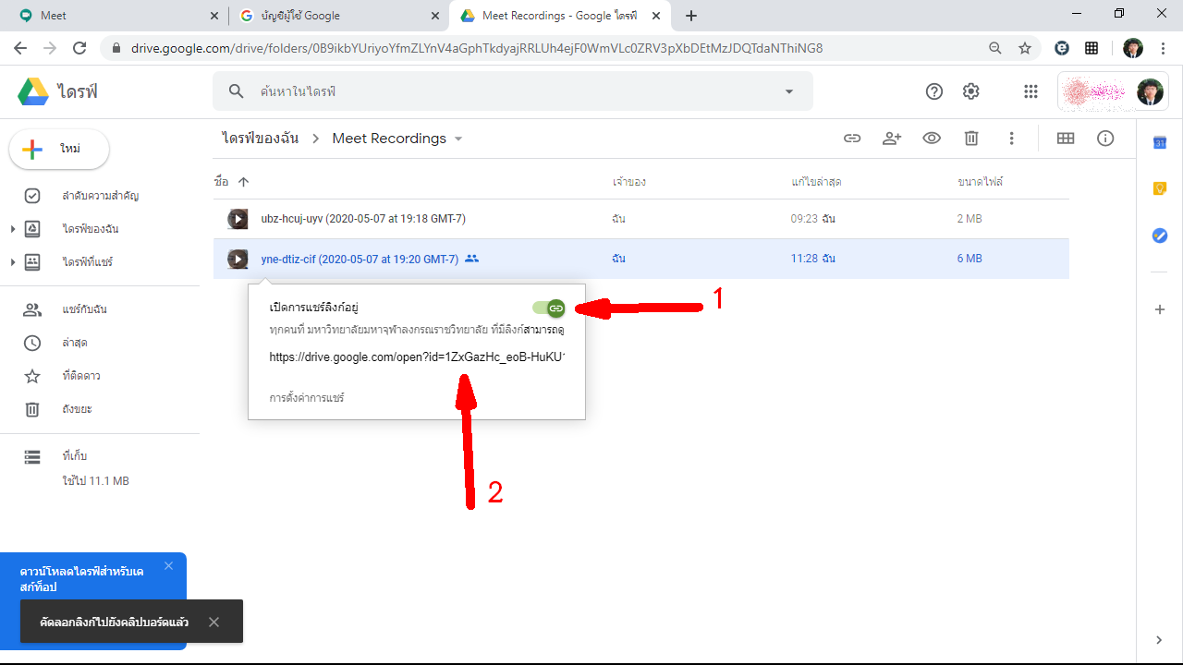Open search options dropdown arrow in search bar
This screenshot has height=665, width=1183.
(x=789, y=91)
